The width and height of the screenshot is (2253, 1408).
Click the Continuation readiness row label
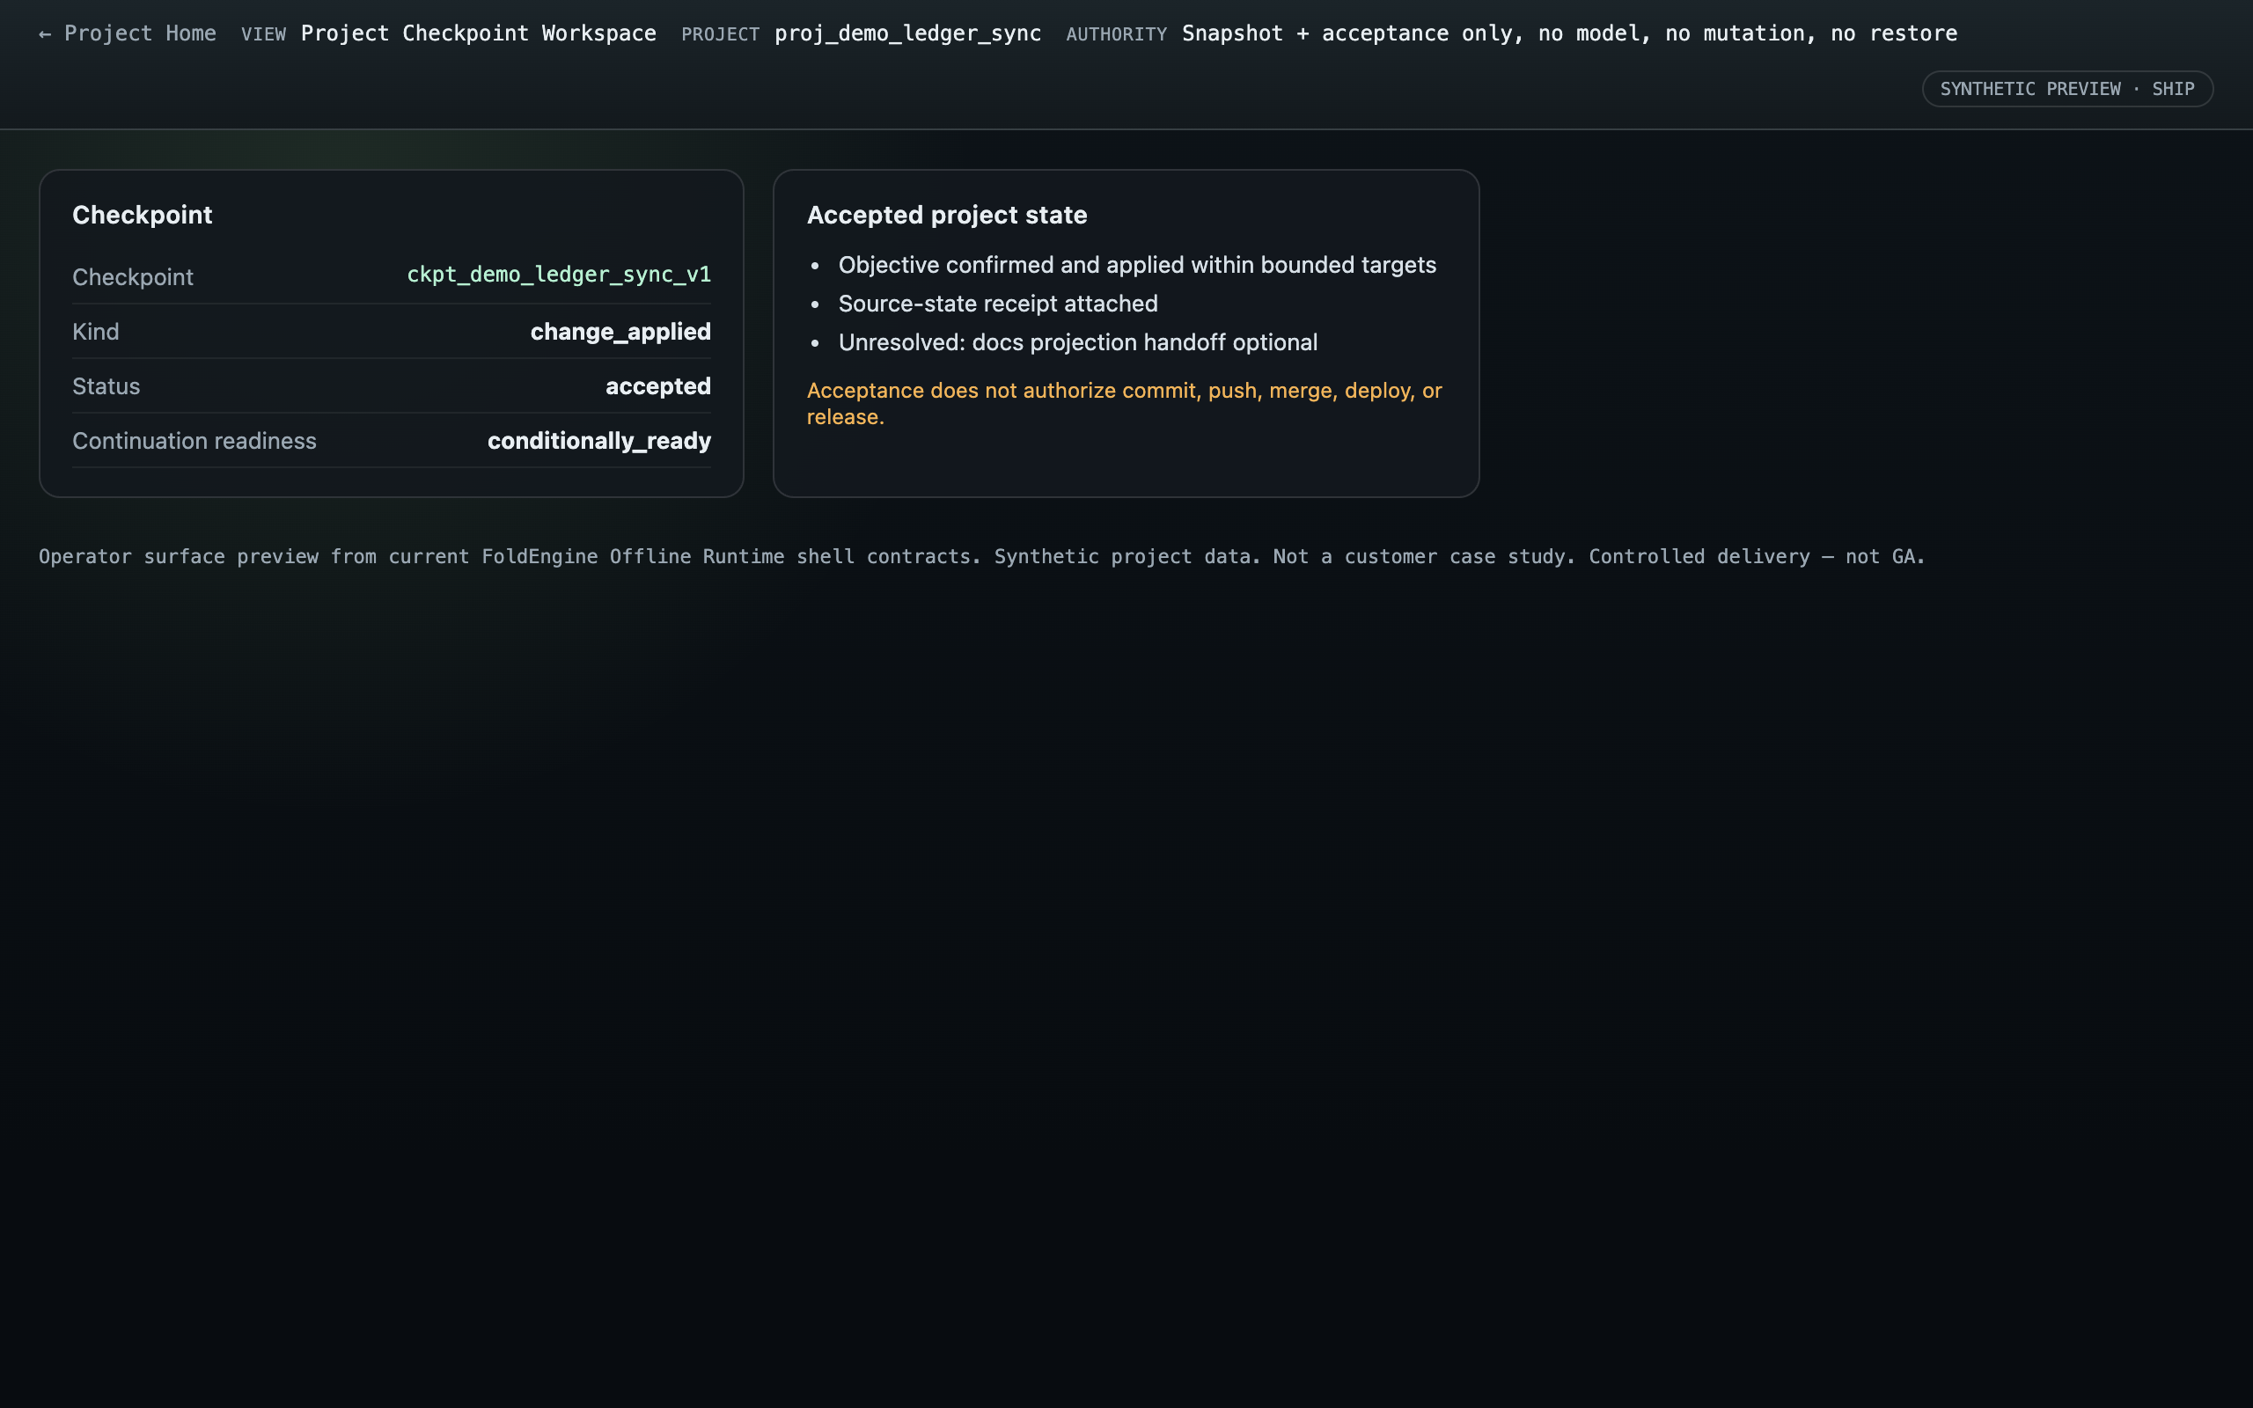(x=194, y=441)
